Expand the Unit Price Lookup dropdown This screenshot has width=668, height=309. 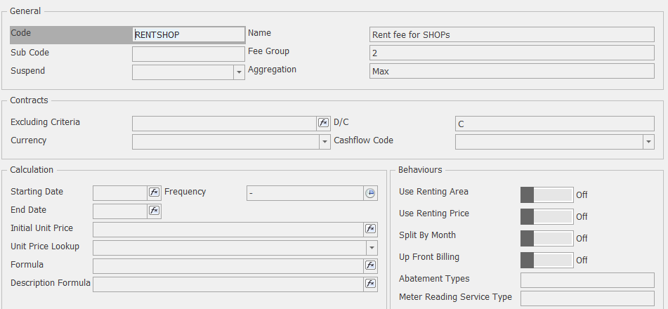click(372, 248)
